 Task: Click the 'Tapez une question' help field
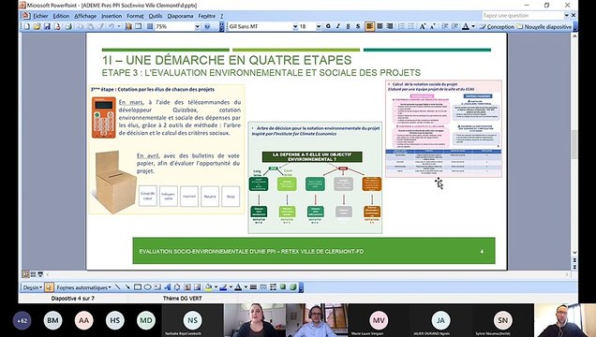click(523, 16)
